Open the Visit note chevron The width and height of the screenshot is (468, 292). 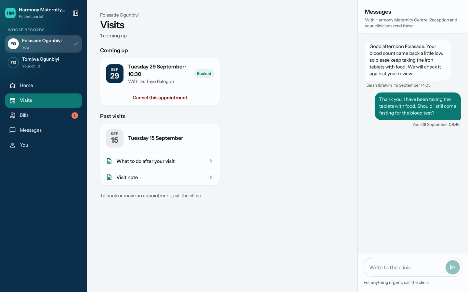pos(211,177)
